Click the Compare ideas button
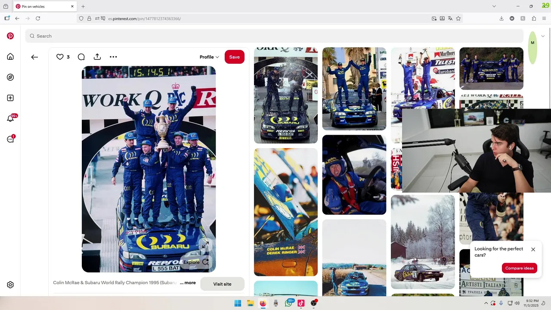 [x=520, y=268]
